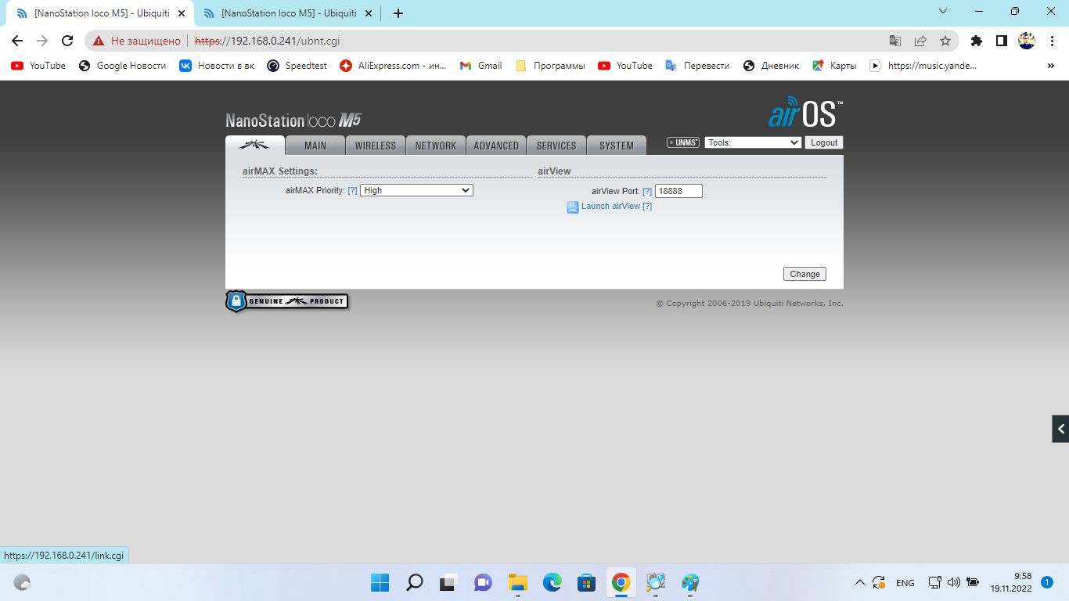1069x601 pixels.
Task: Show hidden system tray icons
Action: pos(859,582)
